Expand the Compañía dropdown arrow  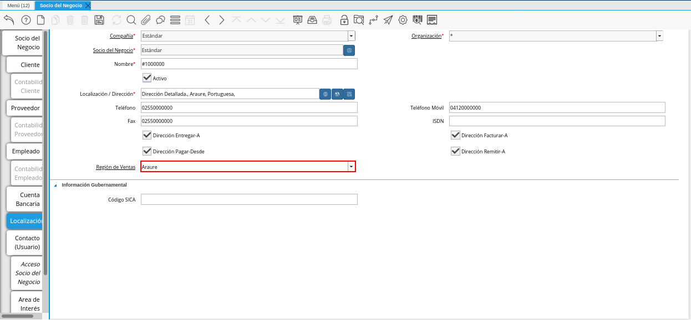coord(351,36)
